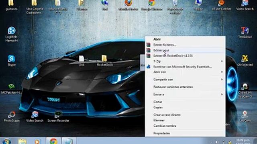Image resolution: width=257 pixels, height=144 pixels.
Task: Choose Copiar from the context menu
Action: [x=185, y=108]
